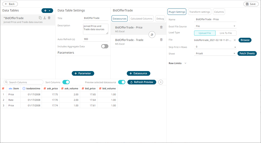Copy the BidOfferTrade data table
The image size is (261, 143).
point(40,18)
